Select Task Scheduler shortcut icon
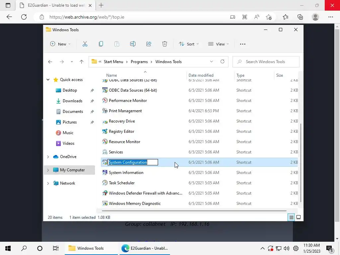The image size is (340, 255). pyautogui.click(x=105, y=183)
